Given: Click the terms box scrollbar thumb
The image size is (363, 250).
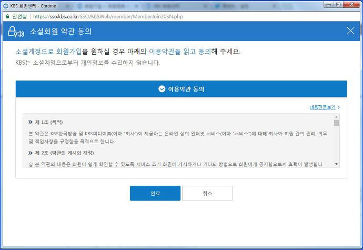Looking at the screenshot, I should click(336, 123).
